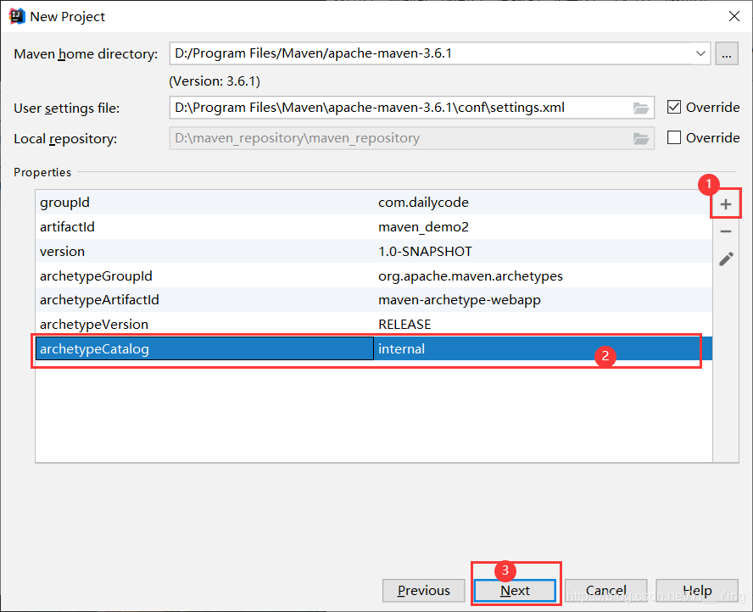
Task: Select the archetypeCatalog property row
Action: (374, 349)
